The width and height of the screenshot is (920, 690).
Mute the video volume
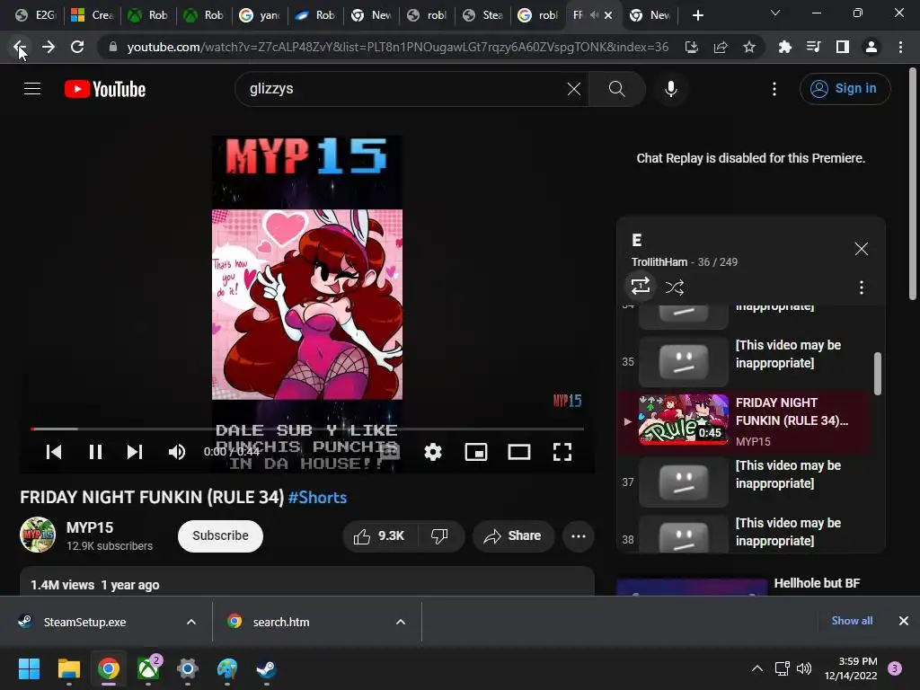click(x=177, y=452)
